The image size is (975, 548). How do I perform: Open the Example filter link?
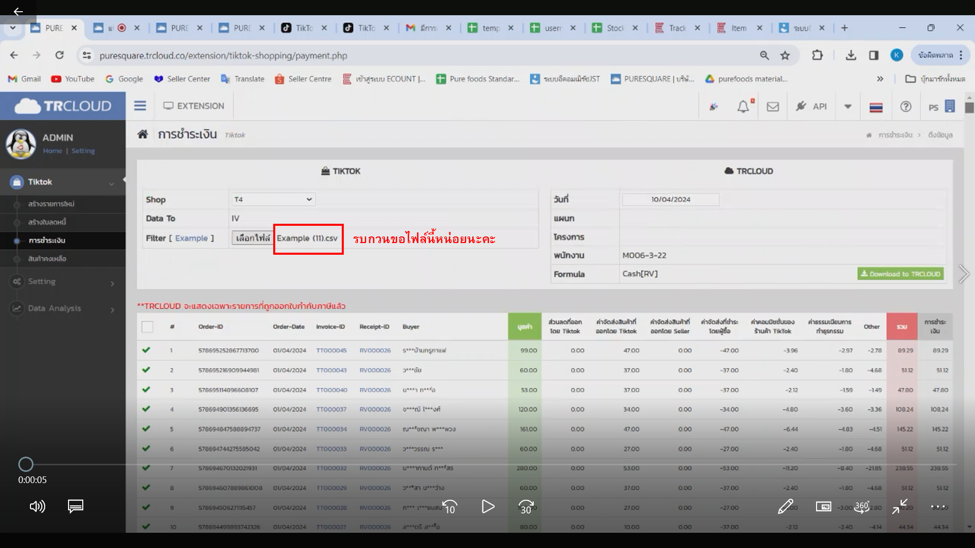click(191, 238)
